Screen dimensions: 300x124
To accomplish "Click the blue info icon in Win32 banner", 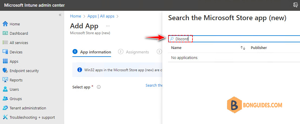I will tap(80, 70).
